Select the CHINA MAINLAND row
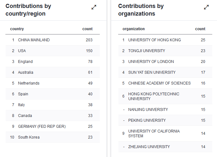This screenshot has width=217, height=157. (x=34, y=40)
